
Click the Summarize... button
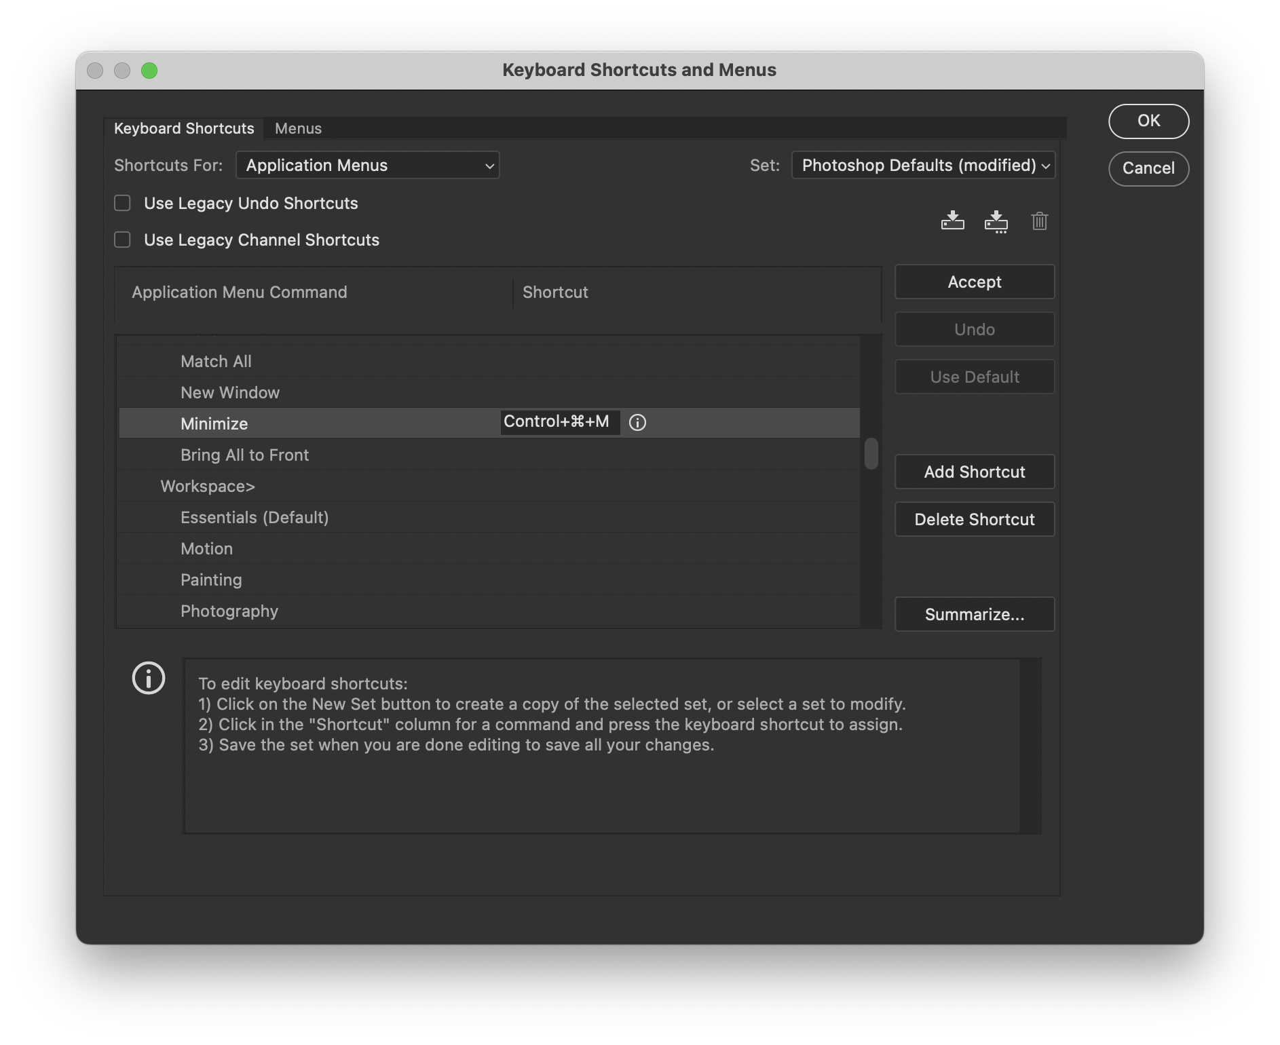tap(975, 614)
